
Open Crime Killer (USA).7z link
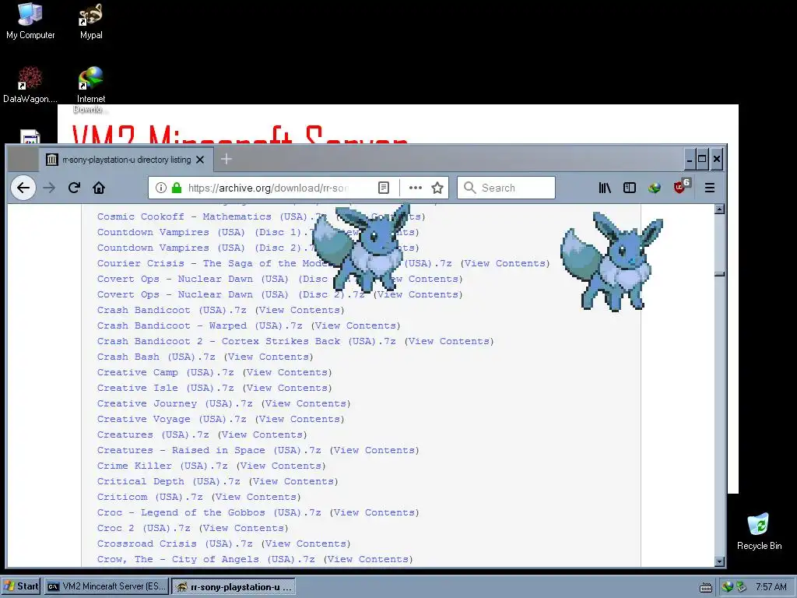click(x=162, y=466)
